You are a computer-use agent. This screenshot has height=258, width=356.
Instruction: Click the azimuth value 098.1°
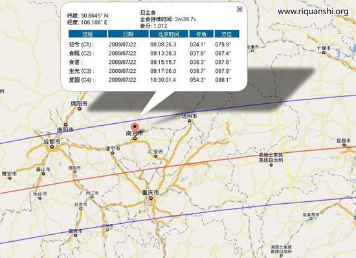pos(223,80)
